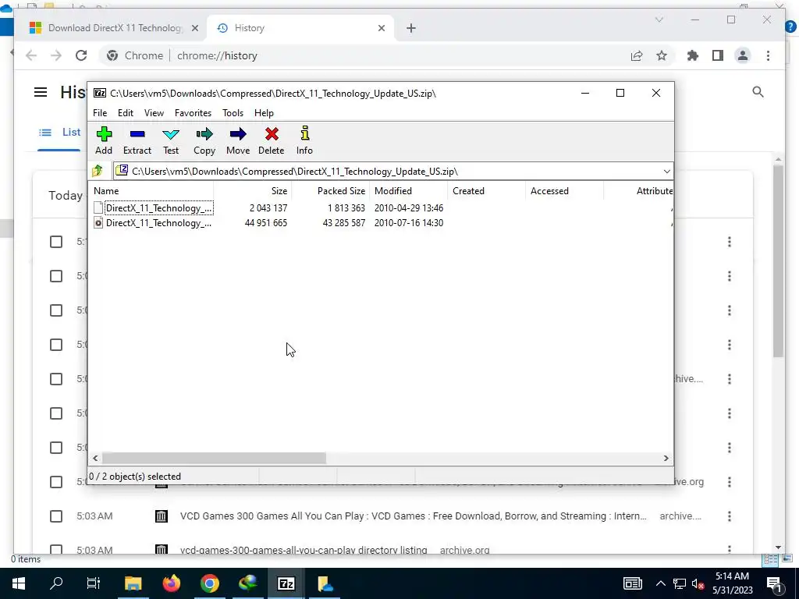Select the 44 951 665 byte DirectX file
The width and height of the screenshot is (799, 599).
(158, 222)
